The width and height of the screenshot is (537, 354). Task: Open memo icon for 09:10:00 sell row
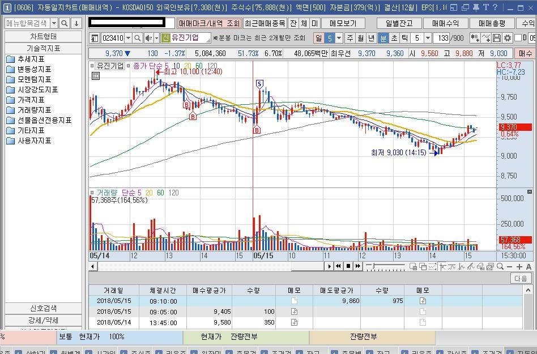point(423,301)
